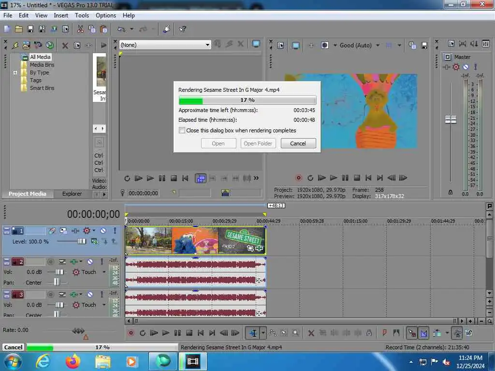
Task: Open Firefox from the Windows taskbar
Action: pos(73,361)
